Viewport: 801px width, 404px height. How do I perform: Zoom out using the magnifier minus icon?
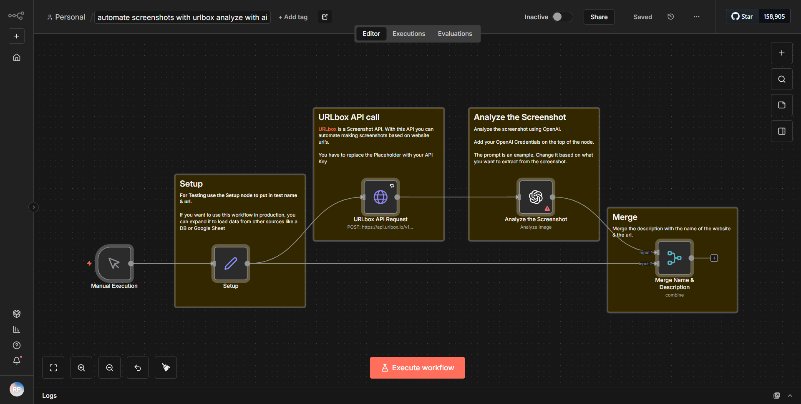(109, 367)
